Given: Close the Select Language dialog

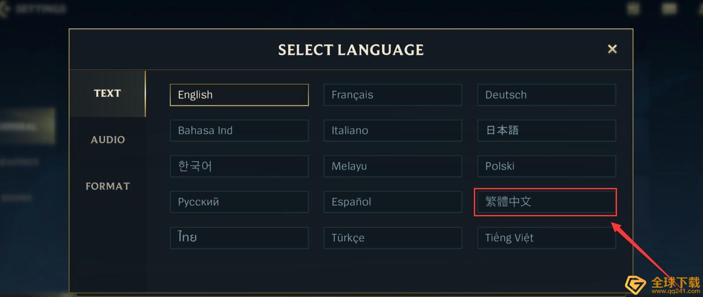Looking at the screenshot, I should click(x=612, y=49).
